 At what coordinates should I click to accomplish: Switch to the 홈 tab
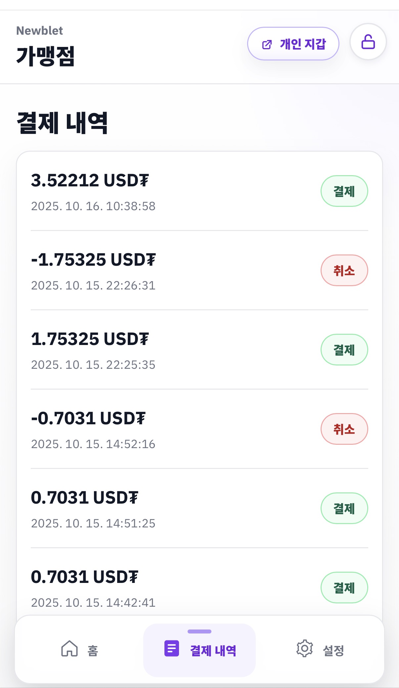(x=93, y=650)
